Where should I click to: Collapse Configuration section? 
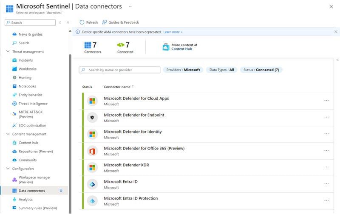pyautogui.click(x=8, y=168)
